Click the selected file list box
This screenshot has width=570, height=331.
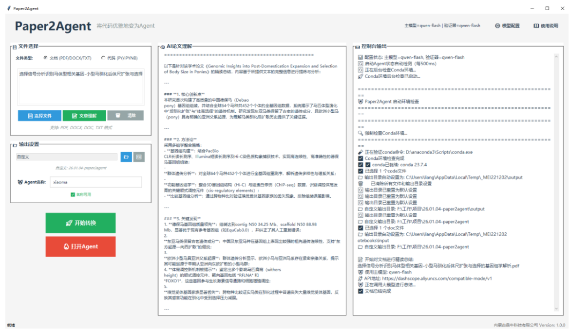80,87
